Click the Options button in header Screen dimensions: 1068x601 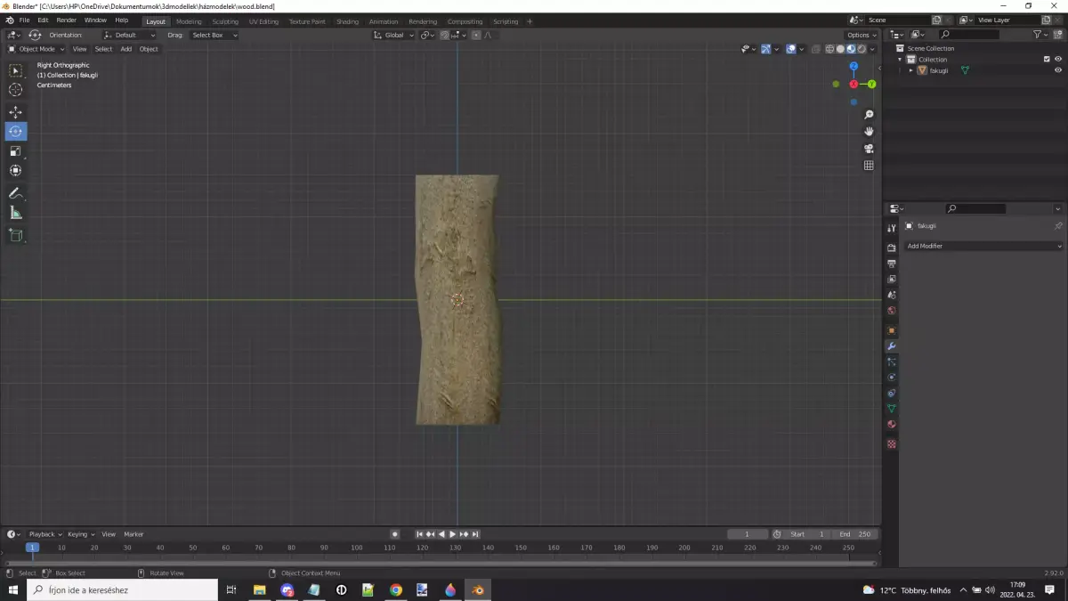coord(861,35)
